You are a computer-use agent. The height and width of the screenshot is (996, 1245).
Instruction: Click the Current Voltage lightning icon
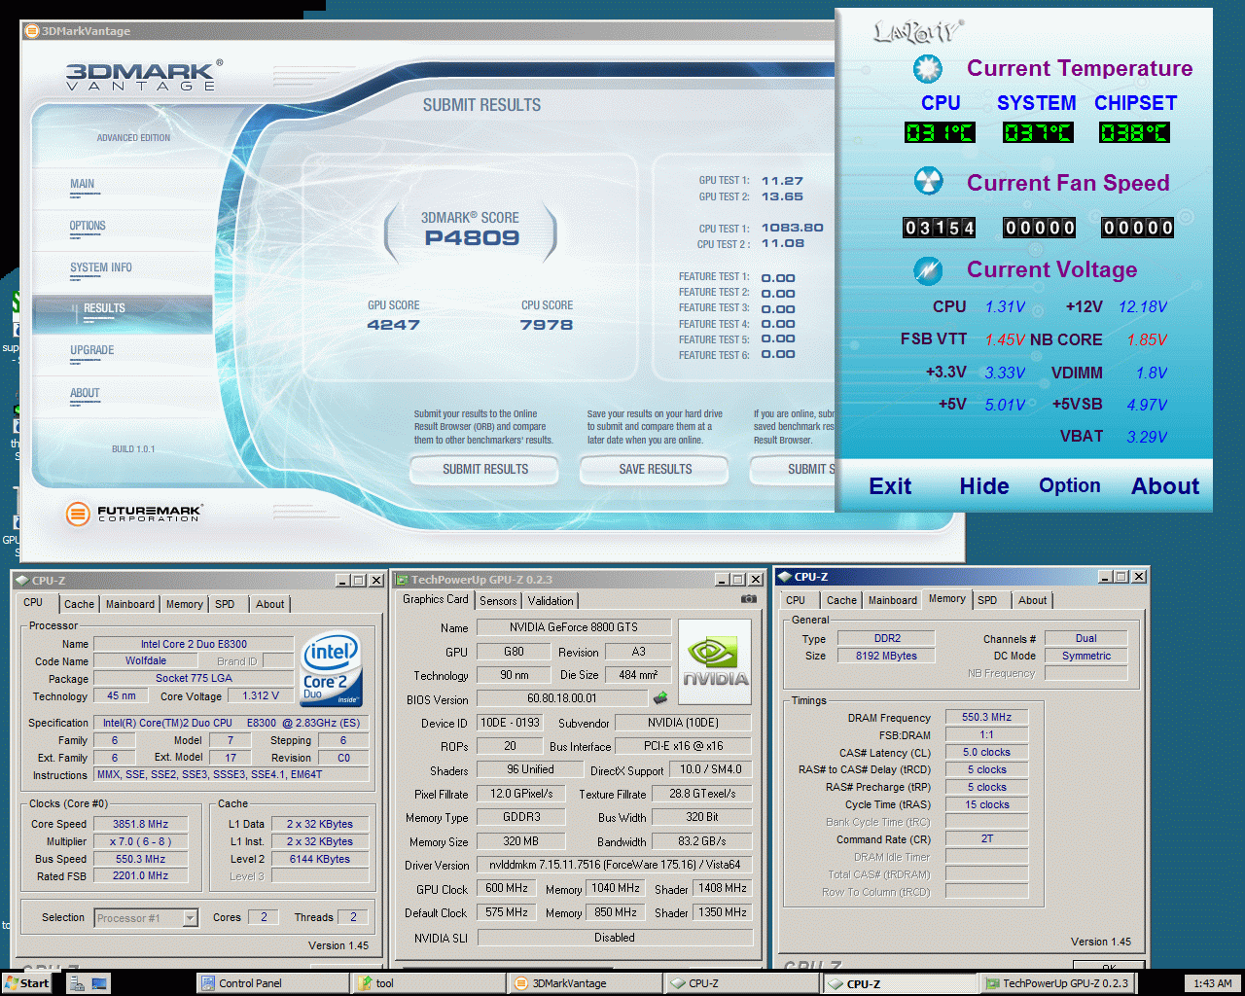point(928,269)
